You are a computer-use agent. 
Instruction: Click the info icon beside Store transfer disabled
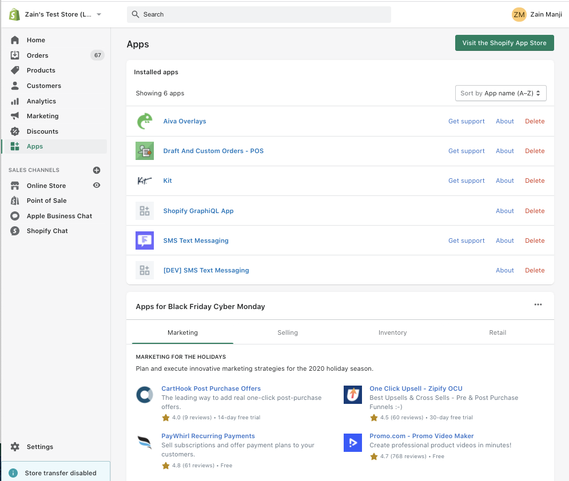[x=13, y=473]
